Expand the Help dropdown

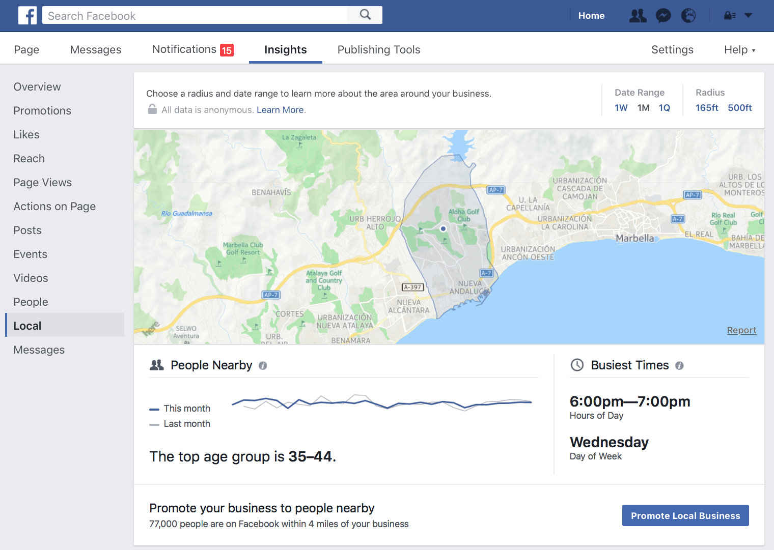[x=740, y=49]
